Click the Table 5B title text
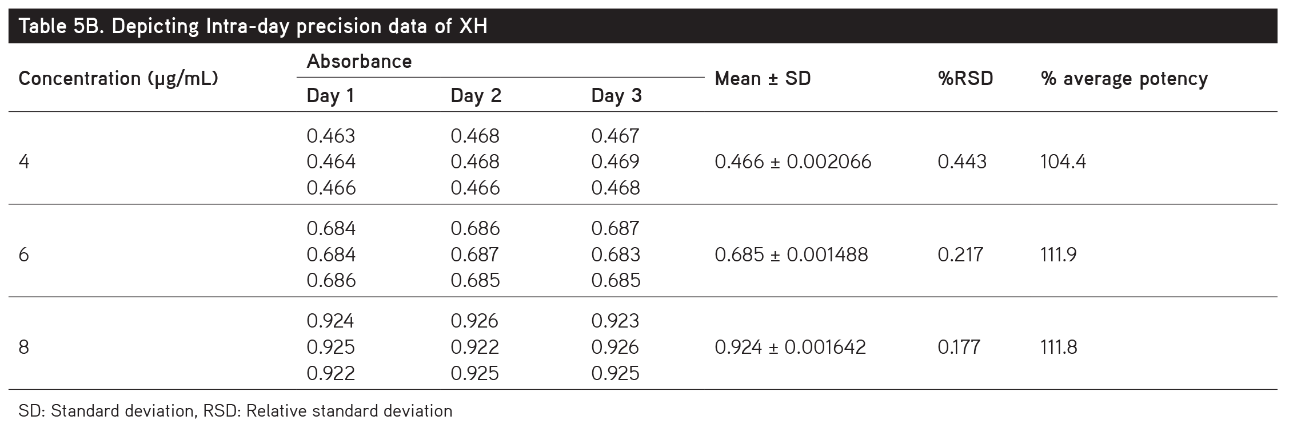 tap(253, 26)
